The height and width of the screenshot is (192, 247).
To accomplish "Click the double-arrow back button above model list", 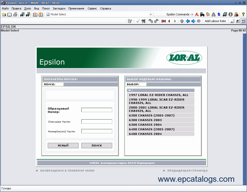I will (x=129, y=90).
